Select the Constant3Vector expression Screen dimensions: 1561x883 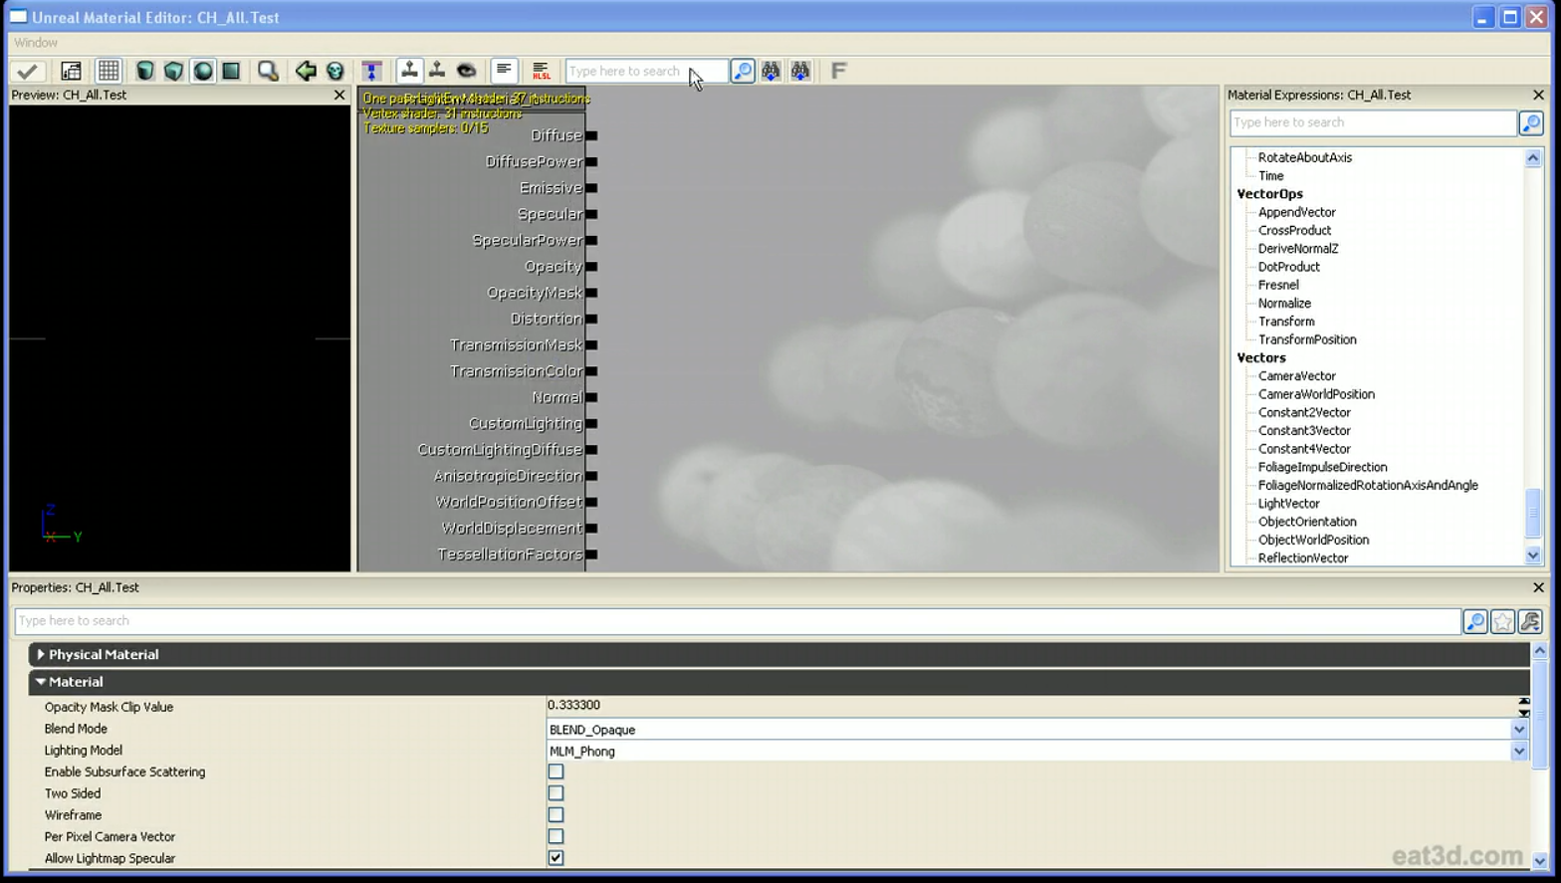point(1304,431)
